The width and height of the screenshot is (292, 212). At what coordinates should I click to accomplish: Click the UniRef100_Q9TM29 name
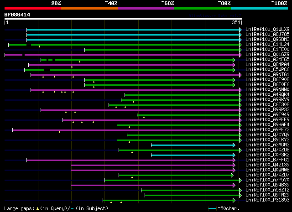[267, 195]
